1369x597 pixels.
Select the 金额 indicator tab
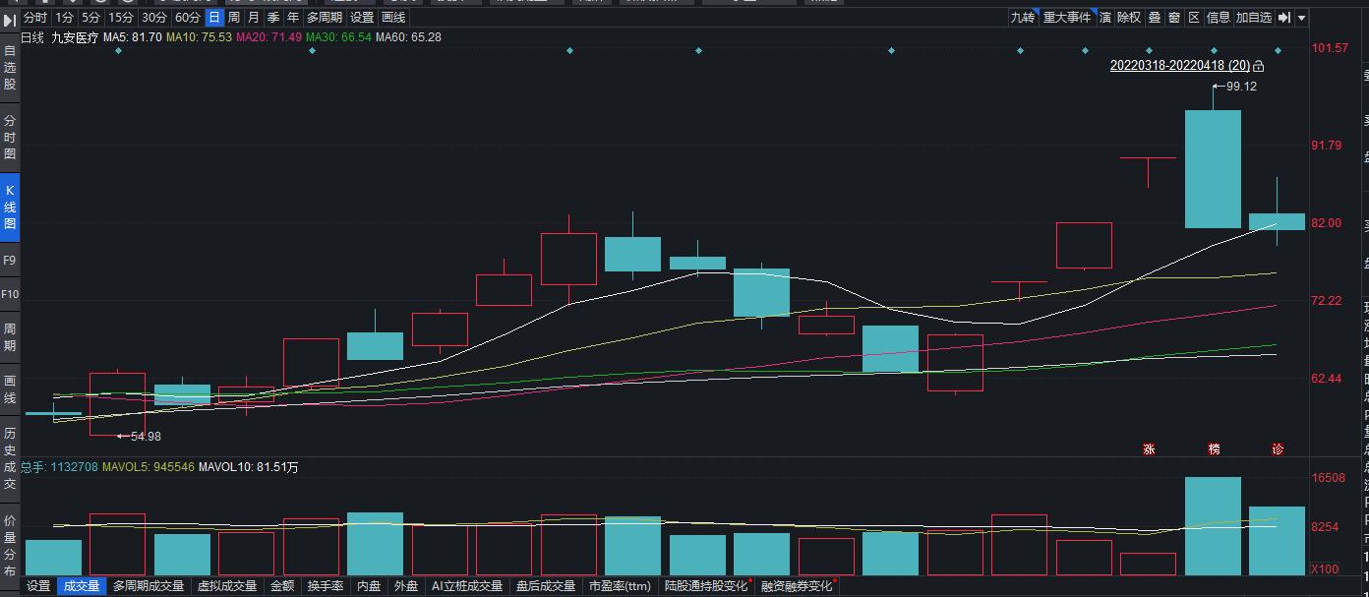click(282, 586)
